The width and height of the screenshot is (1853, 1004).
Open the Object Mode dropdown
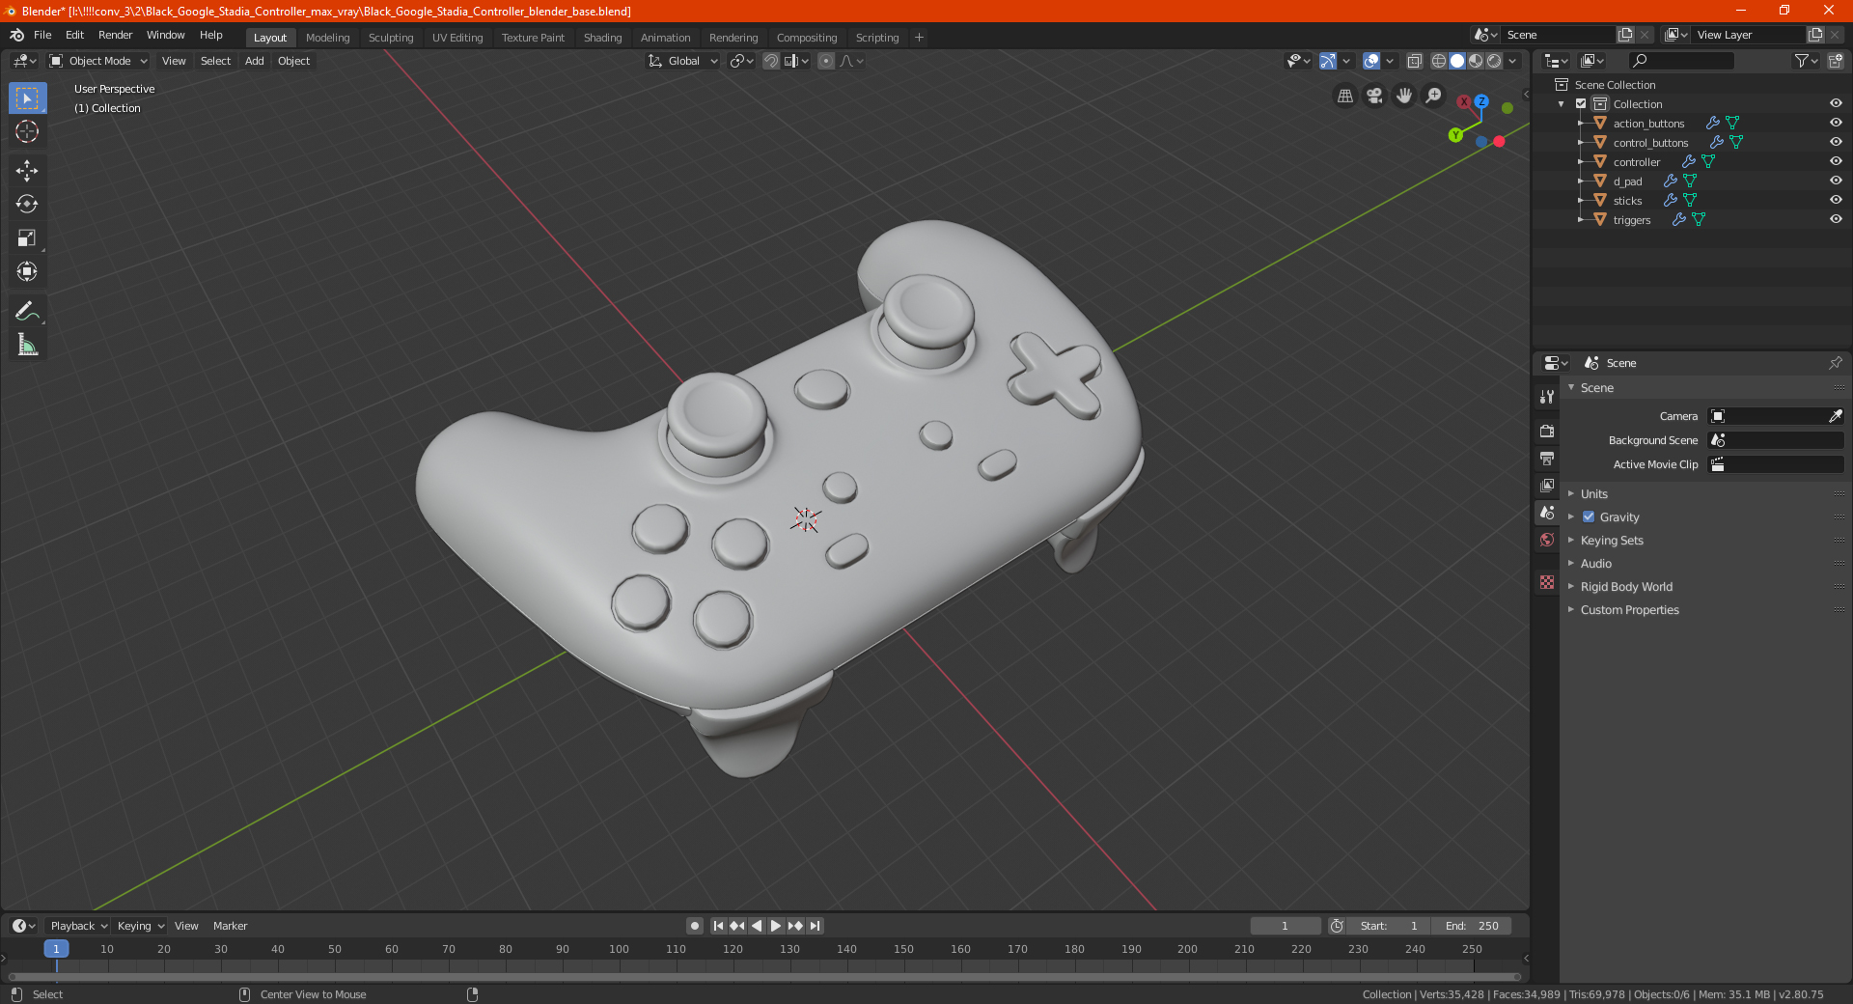pyautogui.click(x=99, y=61)
